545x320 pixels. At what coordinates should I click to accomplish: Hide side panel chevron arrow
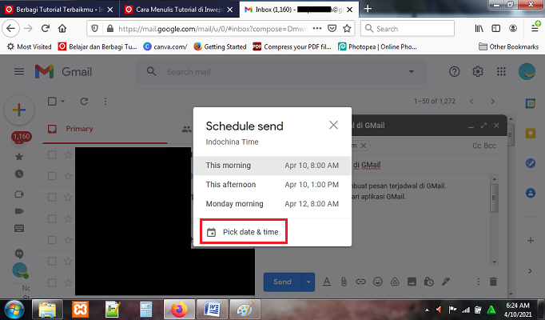(530, 271)
